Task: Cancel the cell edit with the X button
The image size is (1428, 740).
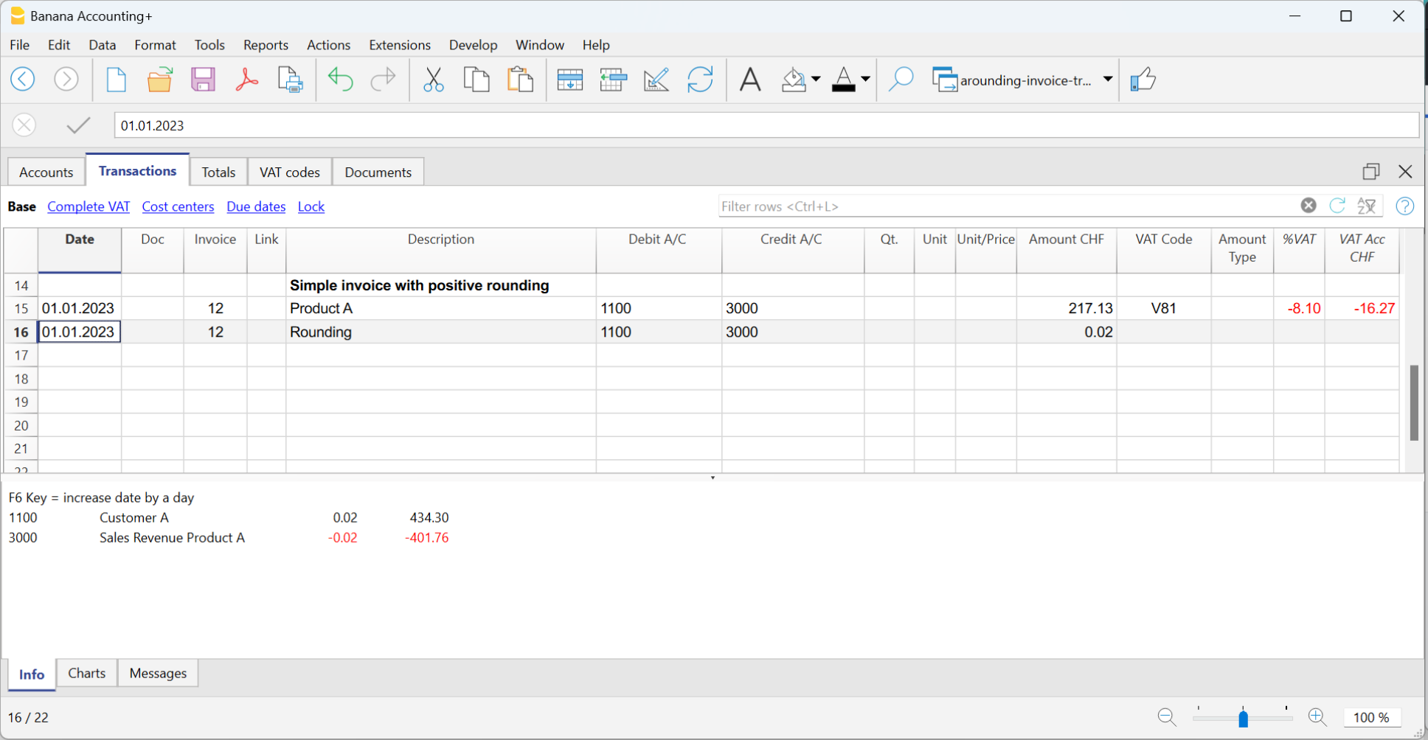Action: pyautogui.click(x=24, y=125)
